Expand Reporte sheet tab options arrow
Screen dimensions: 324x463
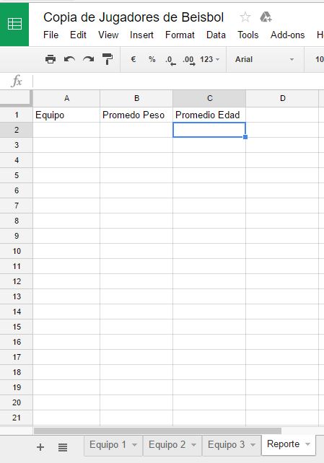tap(307, 444)
